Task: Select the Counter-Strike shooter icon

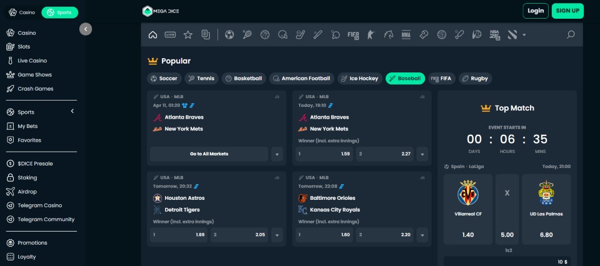Action: (x=371, y=35)
